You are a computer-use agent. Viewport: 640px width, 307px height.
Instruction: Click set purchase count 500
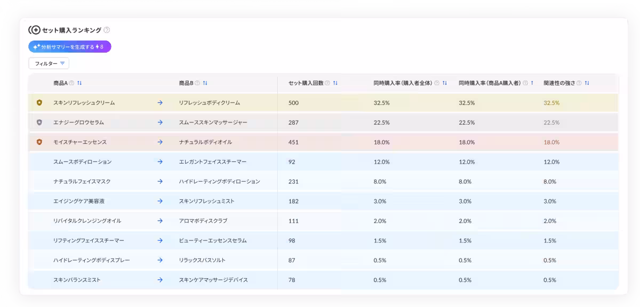click(293, 102)
